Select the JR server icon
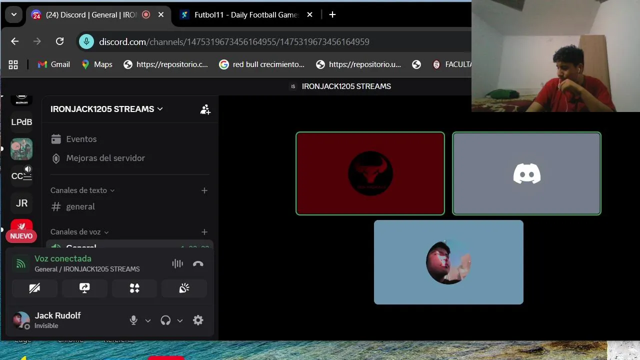This screenshot has height=360, width=640. coord(21,203)
